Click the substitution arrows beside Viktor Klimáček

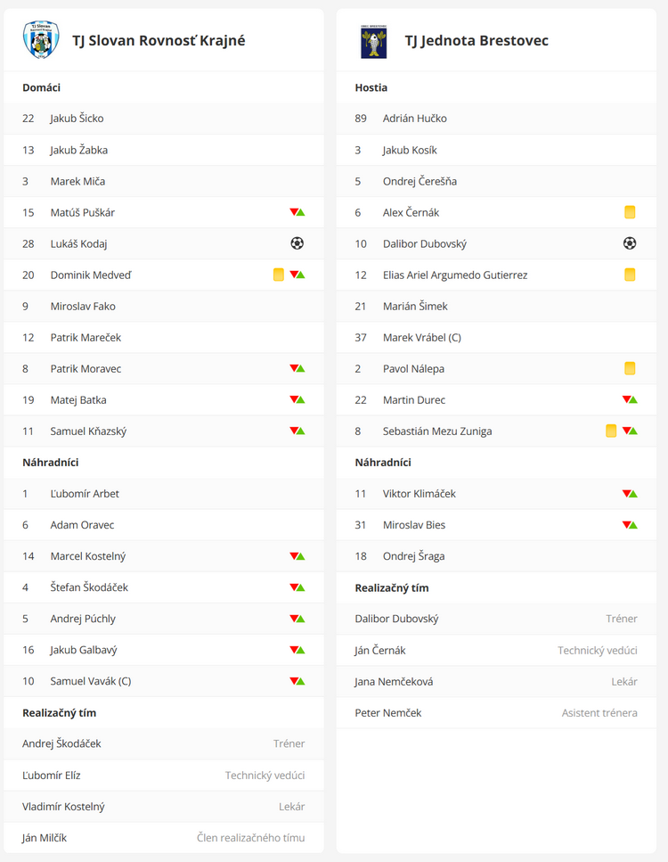pos(630,494)
